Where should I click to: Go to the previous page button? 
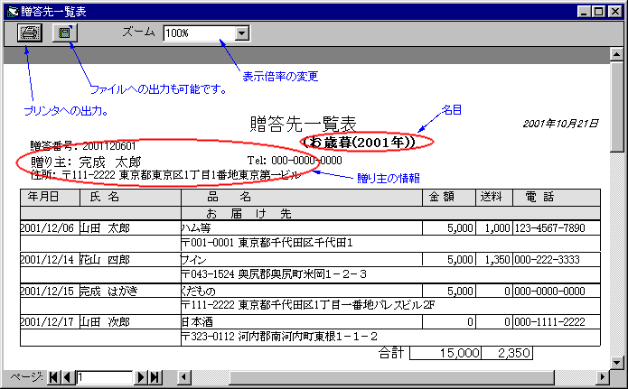coord(68,377)
